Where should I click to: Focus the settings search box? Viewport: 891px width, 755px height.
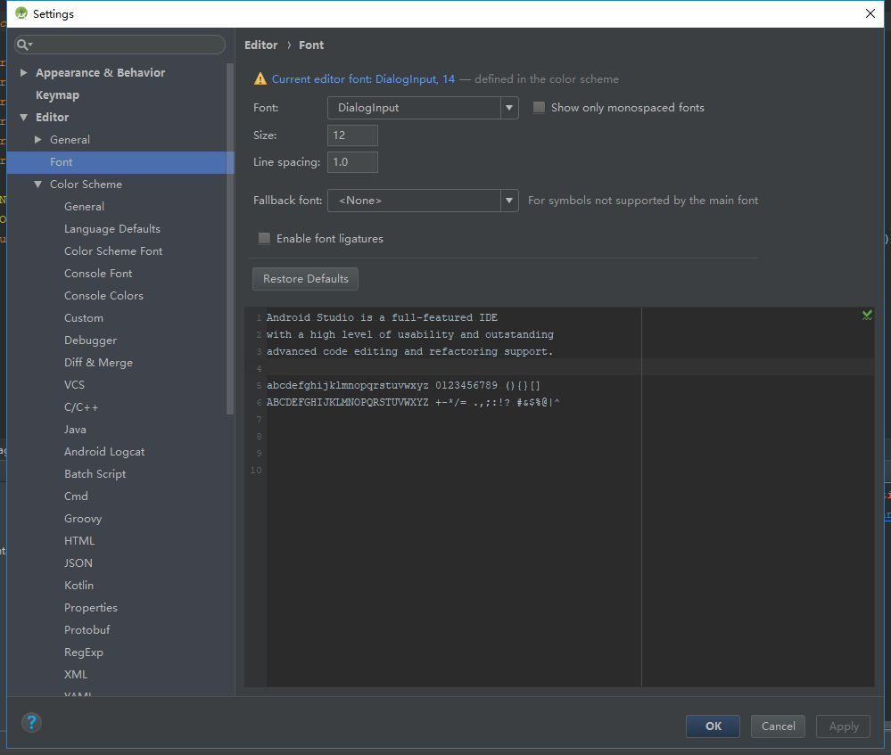[x=120, y=45]
